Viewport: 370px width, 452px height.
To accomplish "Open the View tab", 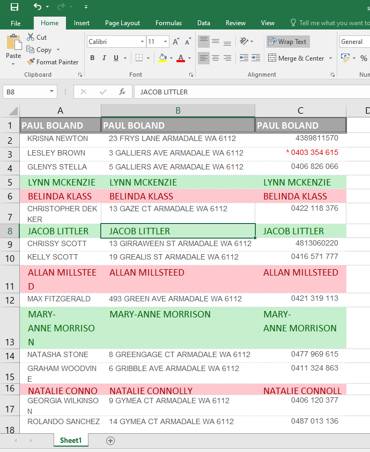I will click(268, 23).
